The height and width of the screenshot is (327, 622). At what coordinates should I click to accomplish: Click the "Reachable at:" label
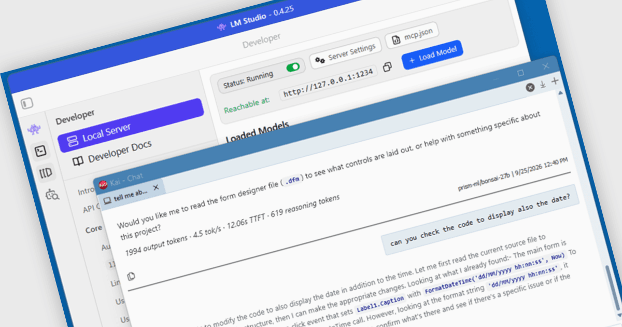[x=248, y=105]
